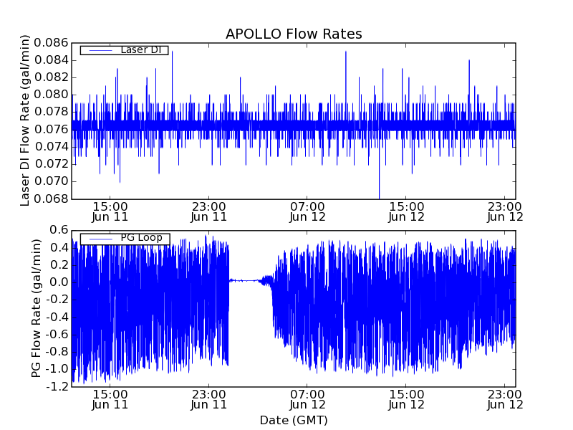Viewport: 573px width, 430px height.
Task: Click the 0.078 y-axis tick label
Action: coord(51,112)
